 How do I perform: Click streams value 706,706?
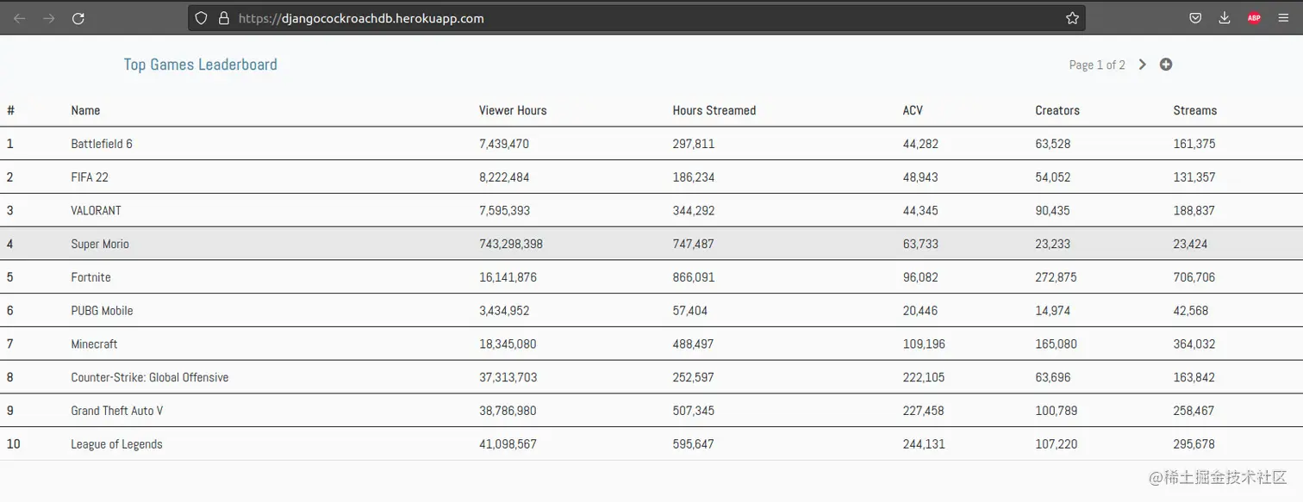coord(1194,277)
